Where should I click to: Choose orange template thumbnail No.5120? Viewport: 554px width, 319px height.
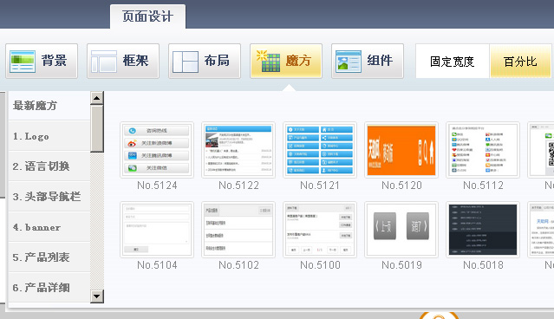tap(401, 150)
